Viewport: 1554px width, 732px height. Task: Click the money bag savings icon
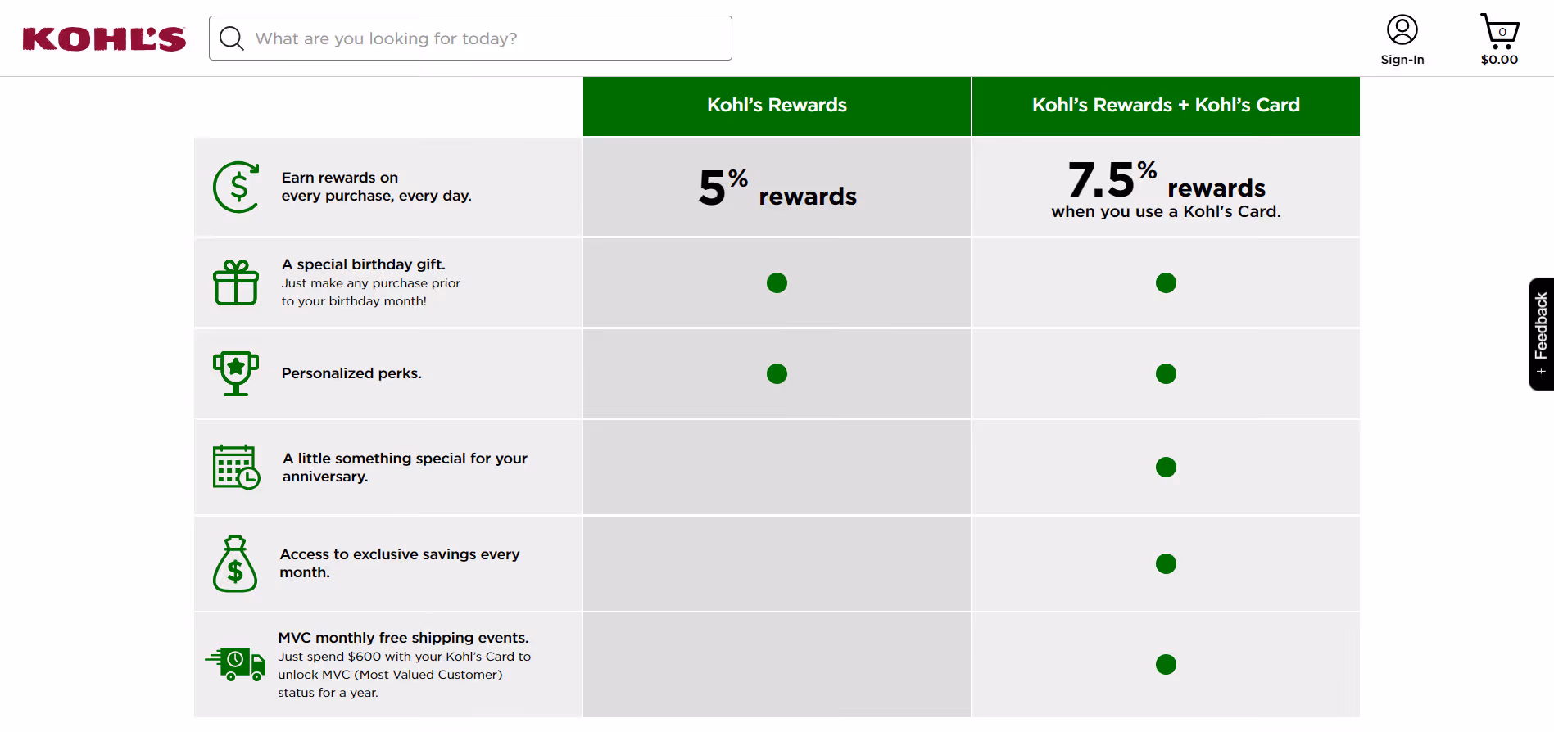point(235,563)
